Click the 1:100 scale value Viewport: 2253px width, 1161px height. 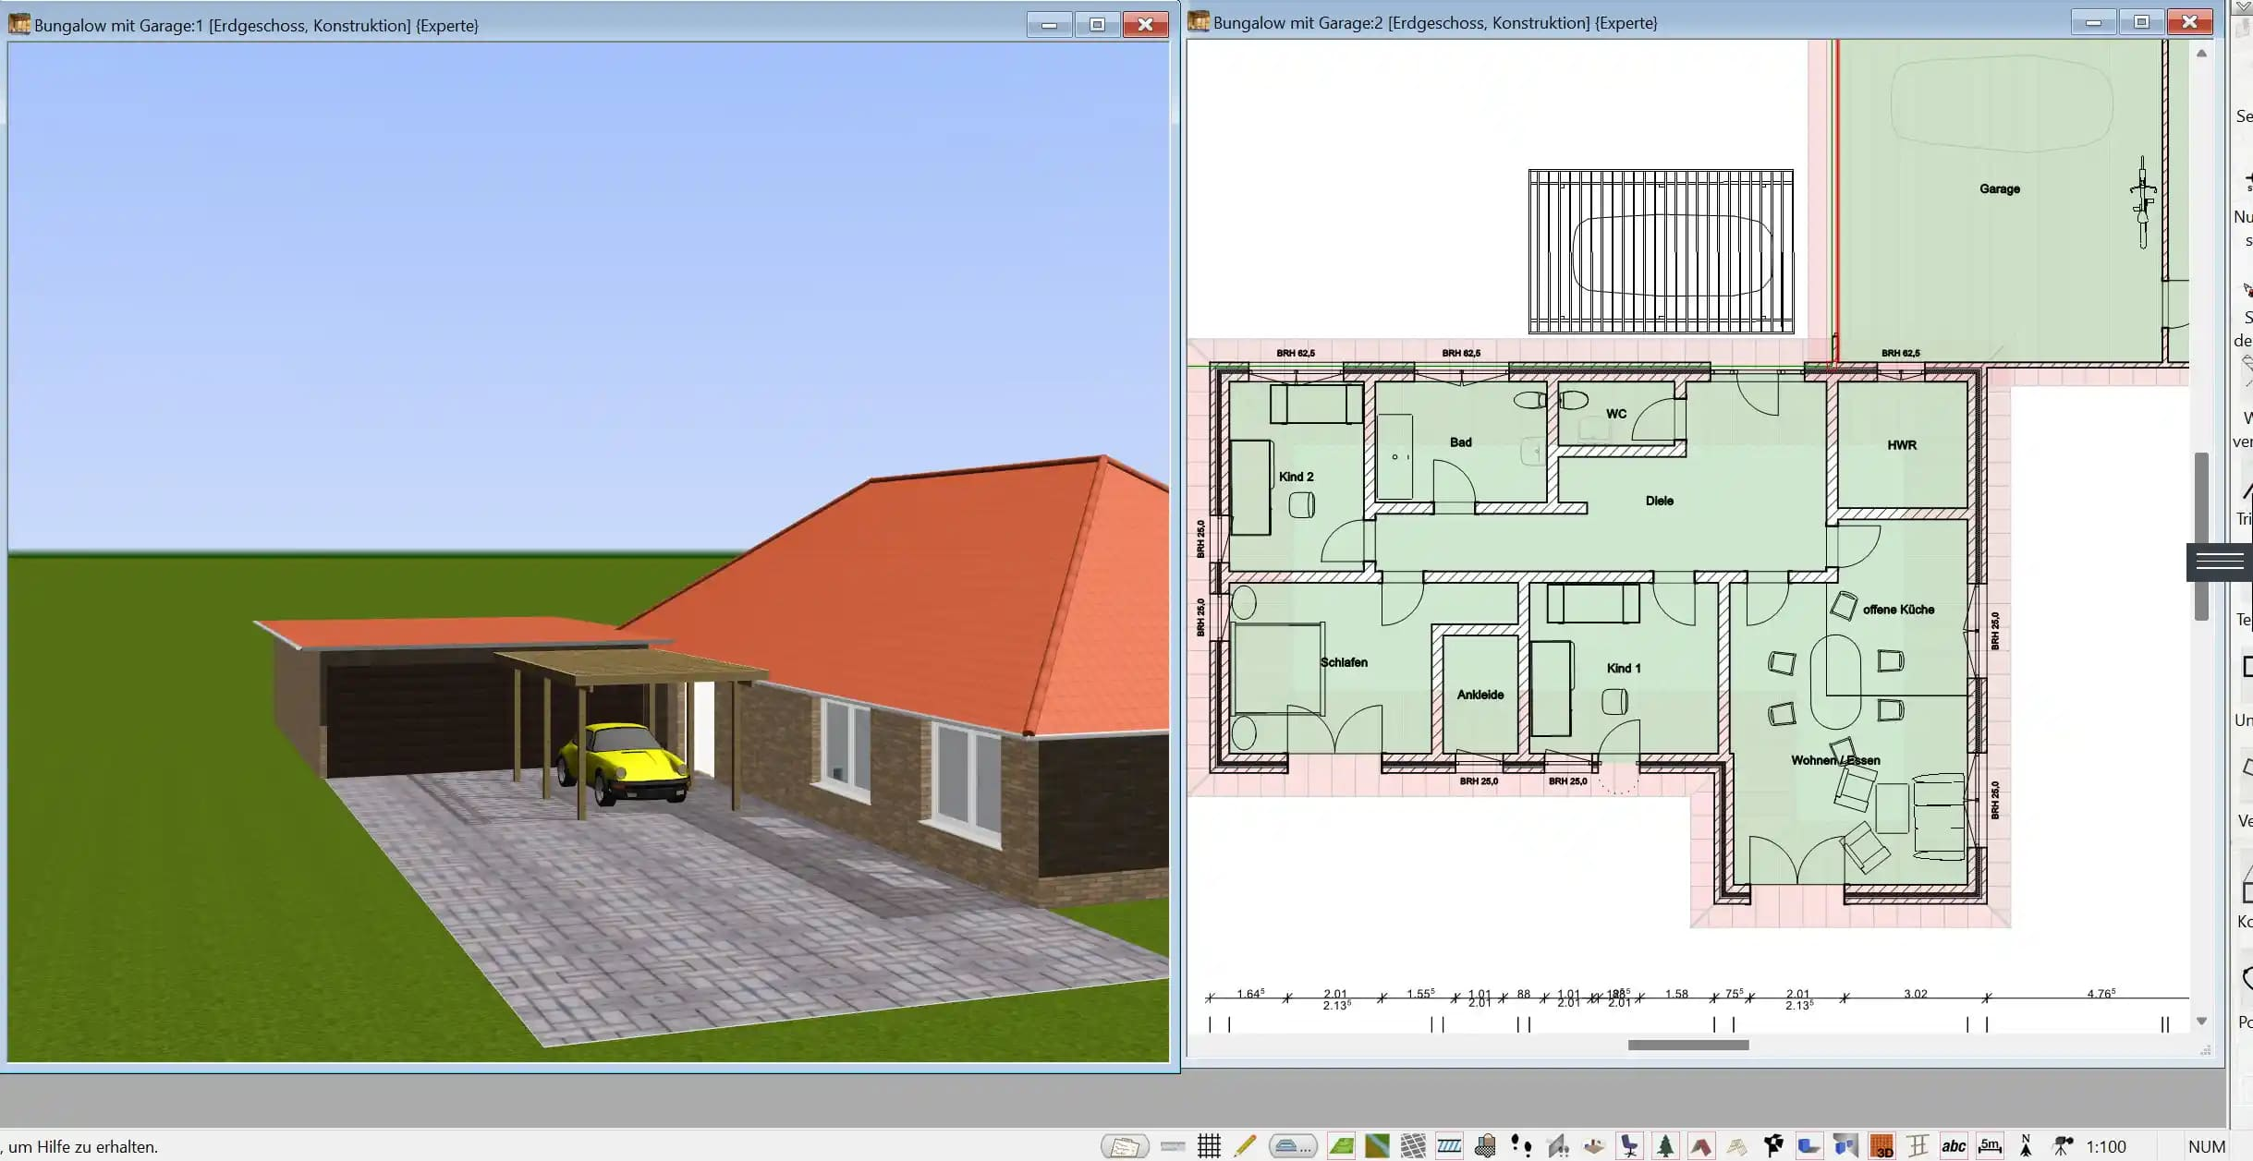(2106, 1146)
